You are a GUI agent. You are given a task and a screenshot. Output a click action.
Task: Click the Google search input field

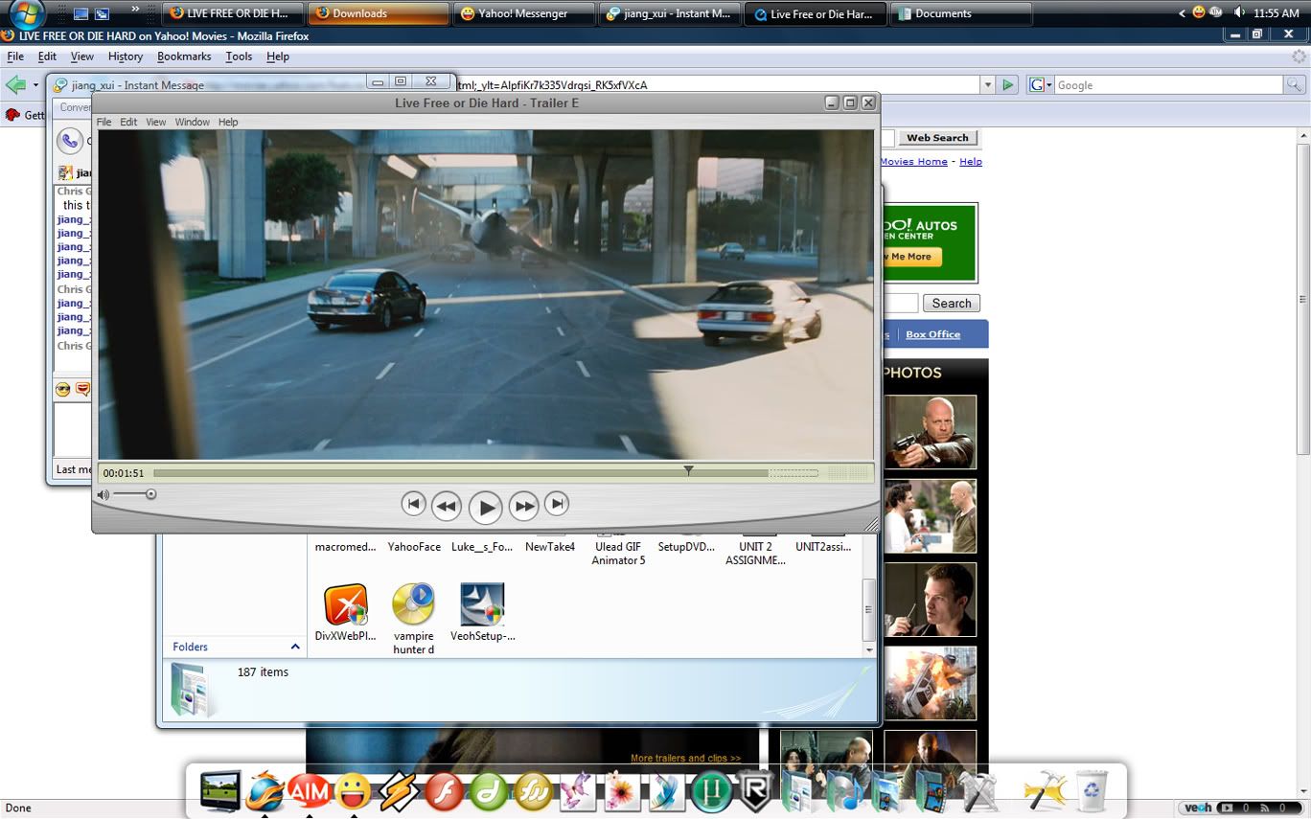(1169, 85)
